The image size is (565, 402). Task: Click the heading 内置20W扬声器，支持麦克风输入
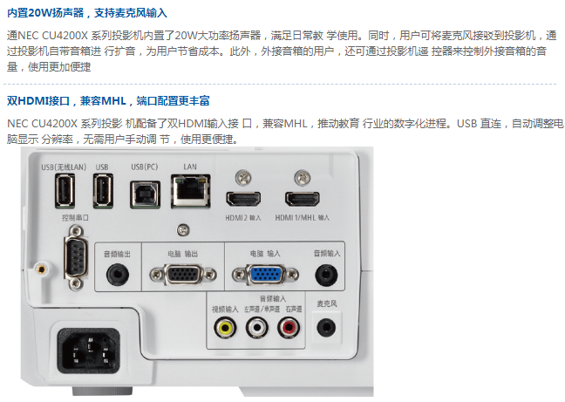(87, 13)
